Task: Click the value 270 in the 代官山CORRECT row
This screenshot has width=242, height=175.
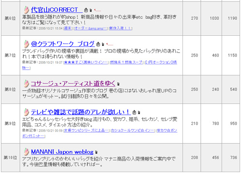Action: click(195, 18)
